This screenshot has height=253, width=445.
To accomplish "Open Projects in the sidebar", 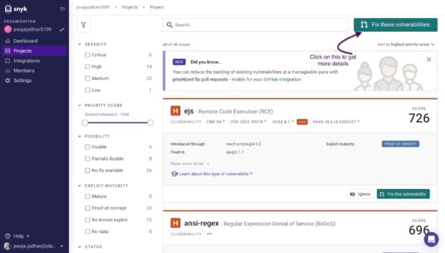I will click(x=34, y=51).
